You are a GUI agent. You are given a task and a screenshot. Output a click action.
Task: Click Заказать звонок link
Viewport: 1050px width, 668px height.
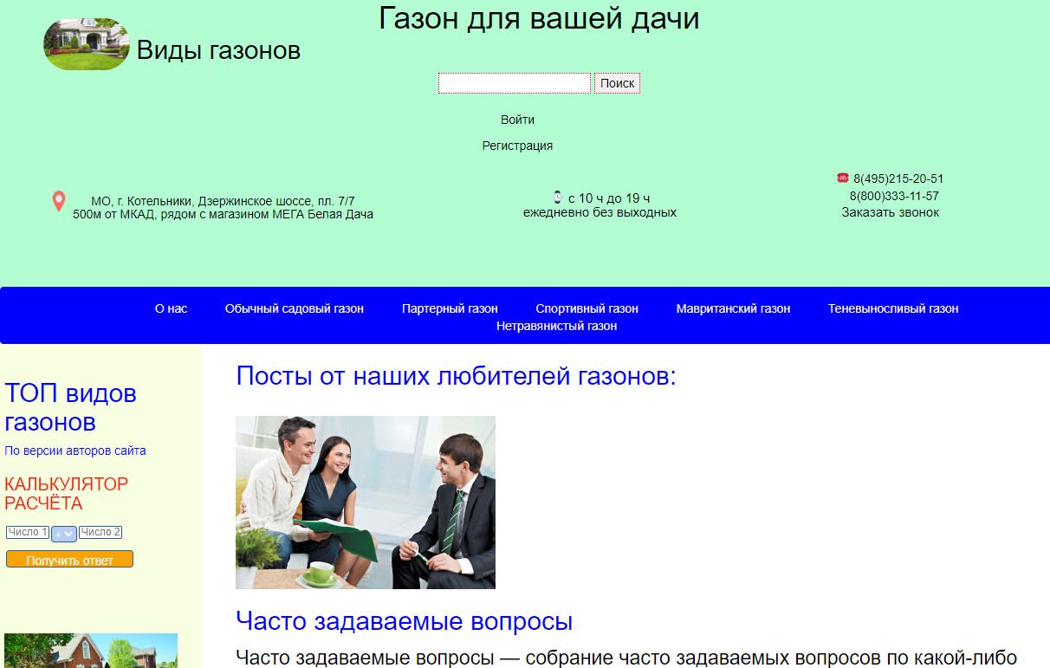tap(890, 212)
